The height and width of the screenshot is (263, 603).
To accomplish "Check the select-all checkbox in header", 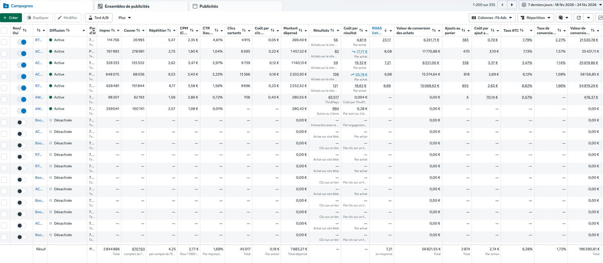I will pos(5,31).
